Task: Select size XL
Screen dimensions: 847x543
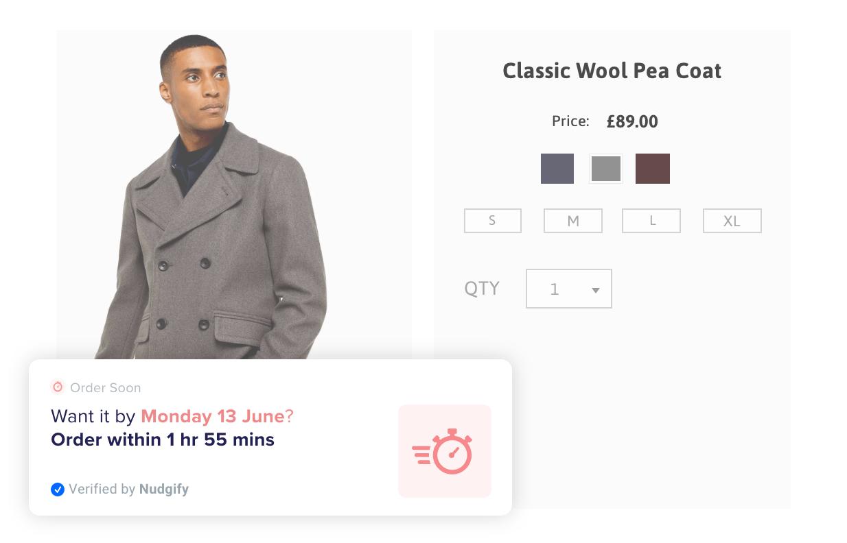Action: point(732,221)
